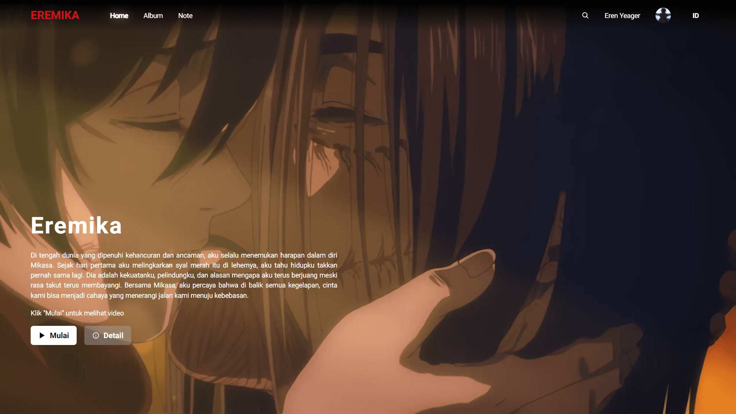Open the Note menu item
Viewport: 736px width, 414px height.
tap(185, 16)
